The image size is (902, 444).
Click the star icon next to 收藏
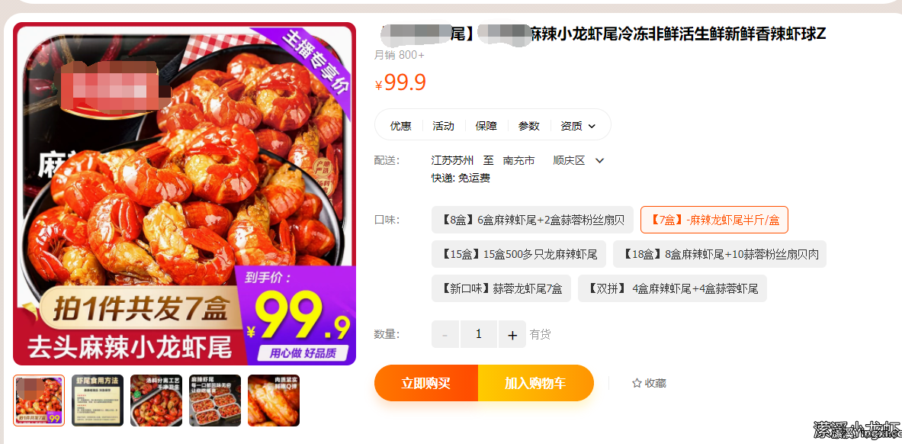point(637,383)
